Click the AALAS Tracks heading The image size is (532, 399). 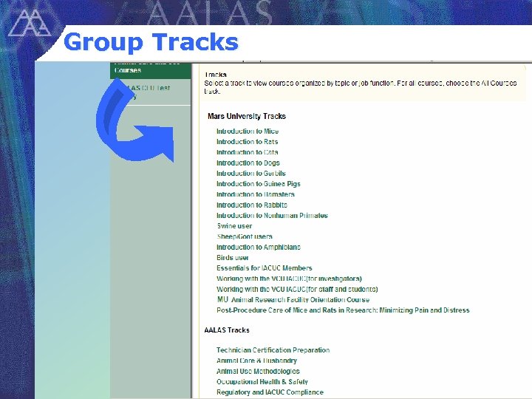coord(227,330)
